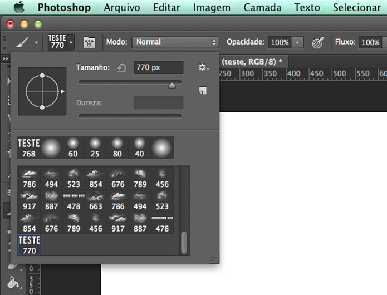This screenshot has width=387, height=295.
Task: Expand the collapsed tools panel arrows
Action: click(x=6, y=58)
